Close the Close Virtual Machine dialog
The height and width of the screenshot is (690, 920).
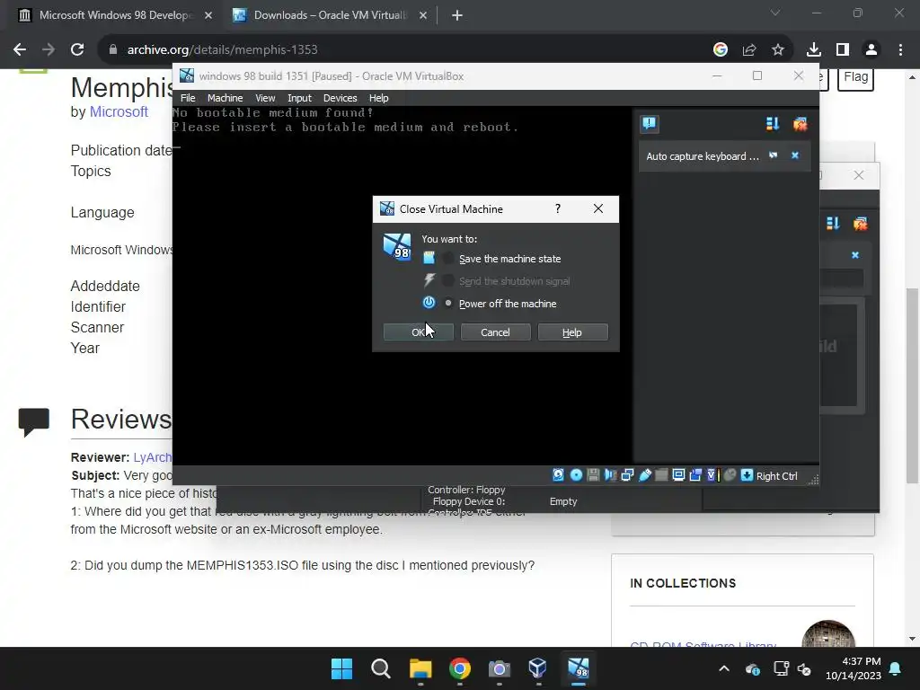[x=597, y=208]
